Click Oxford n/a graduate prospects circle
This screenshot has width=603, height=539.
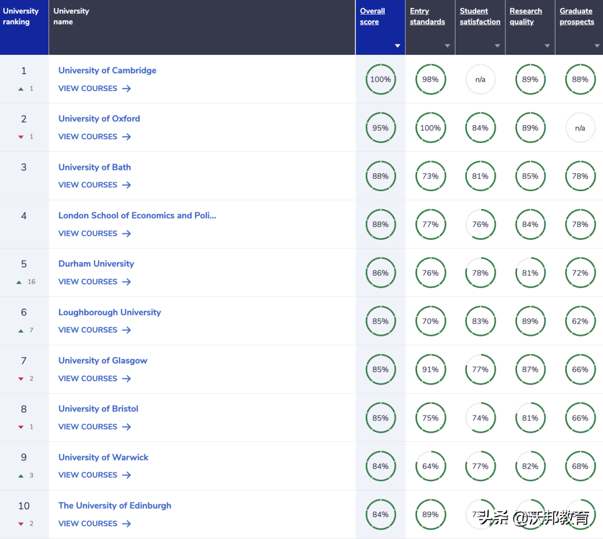[580, 128]
